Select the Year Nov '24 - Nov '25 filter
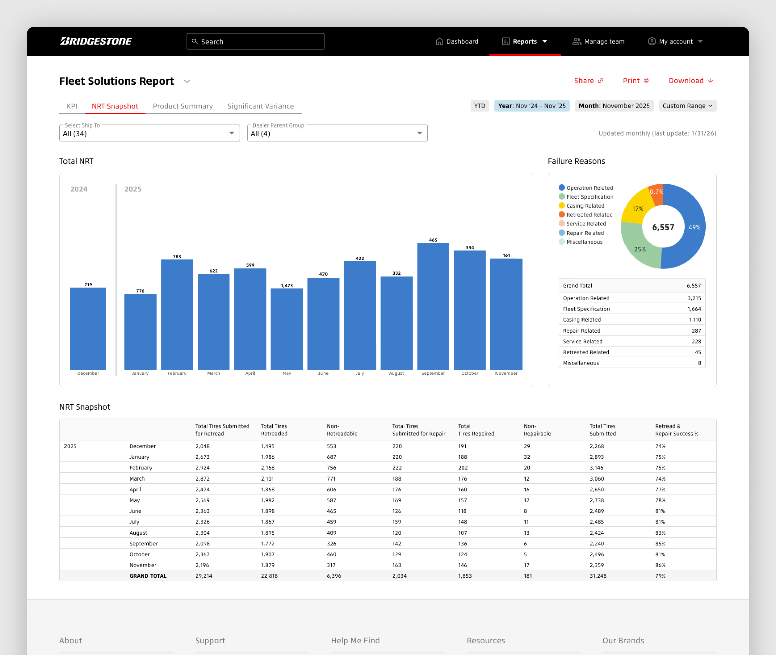The width and height of the screenshot is (776, 655). pos(531,106)
